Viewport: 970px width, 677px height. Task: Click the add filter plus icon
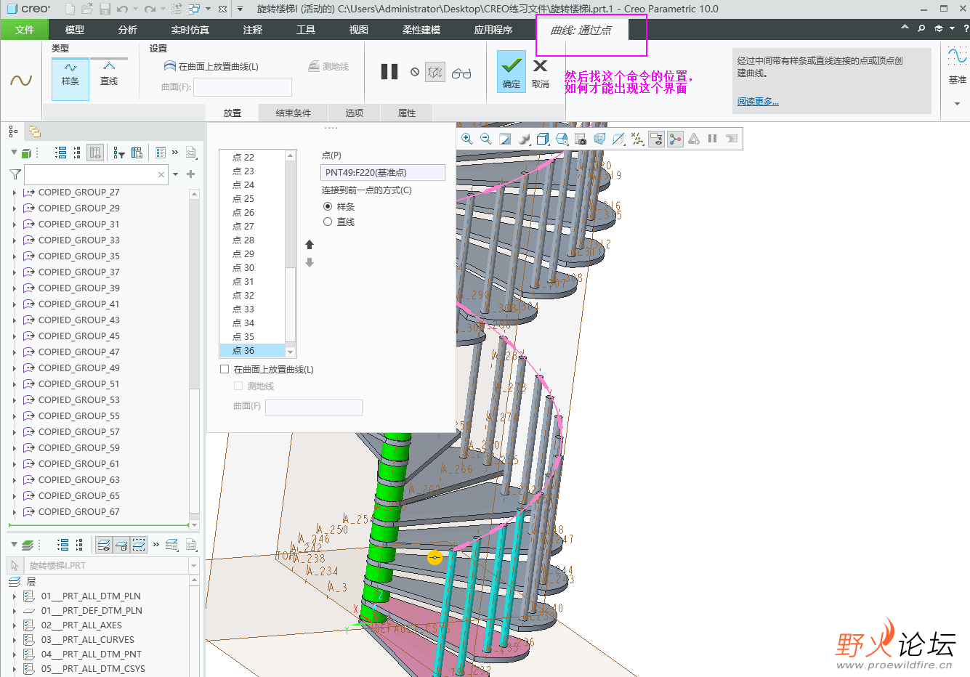tap(191, 174)
